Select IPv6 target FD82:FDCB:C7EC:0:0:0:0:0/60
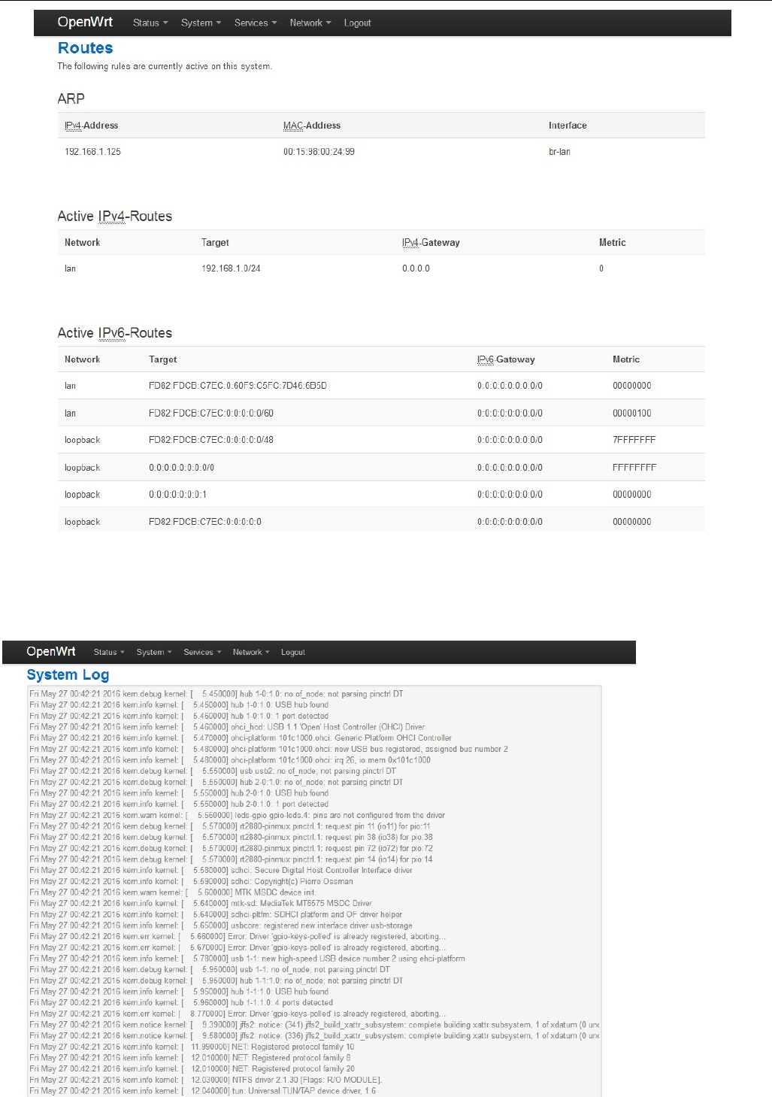This screenshot has width=772, height=1097. 211,413
